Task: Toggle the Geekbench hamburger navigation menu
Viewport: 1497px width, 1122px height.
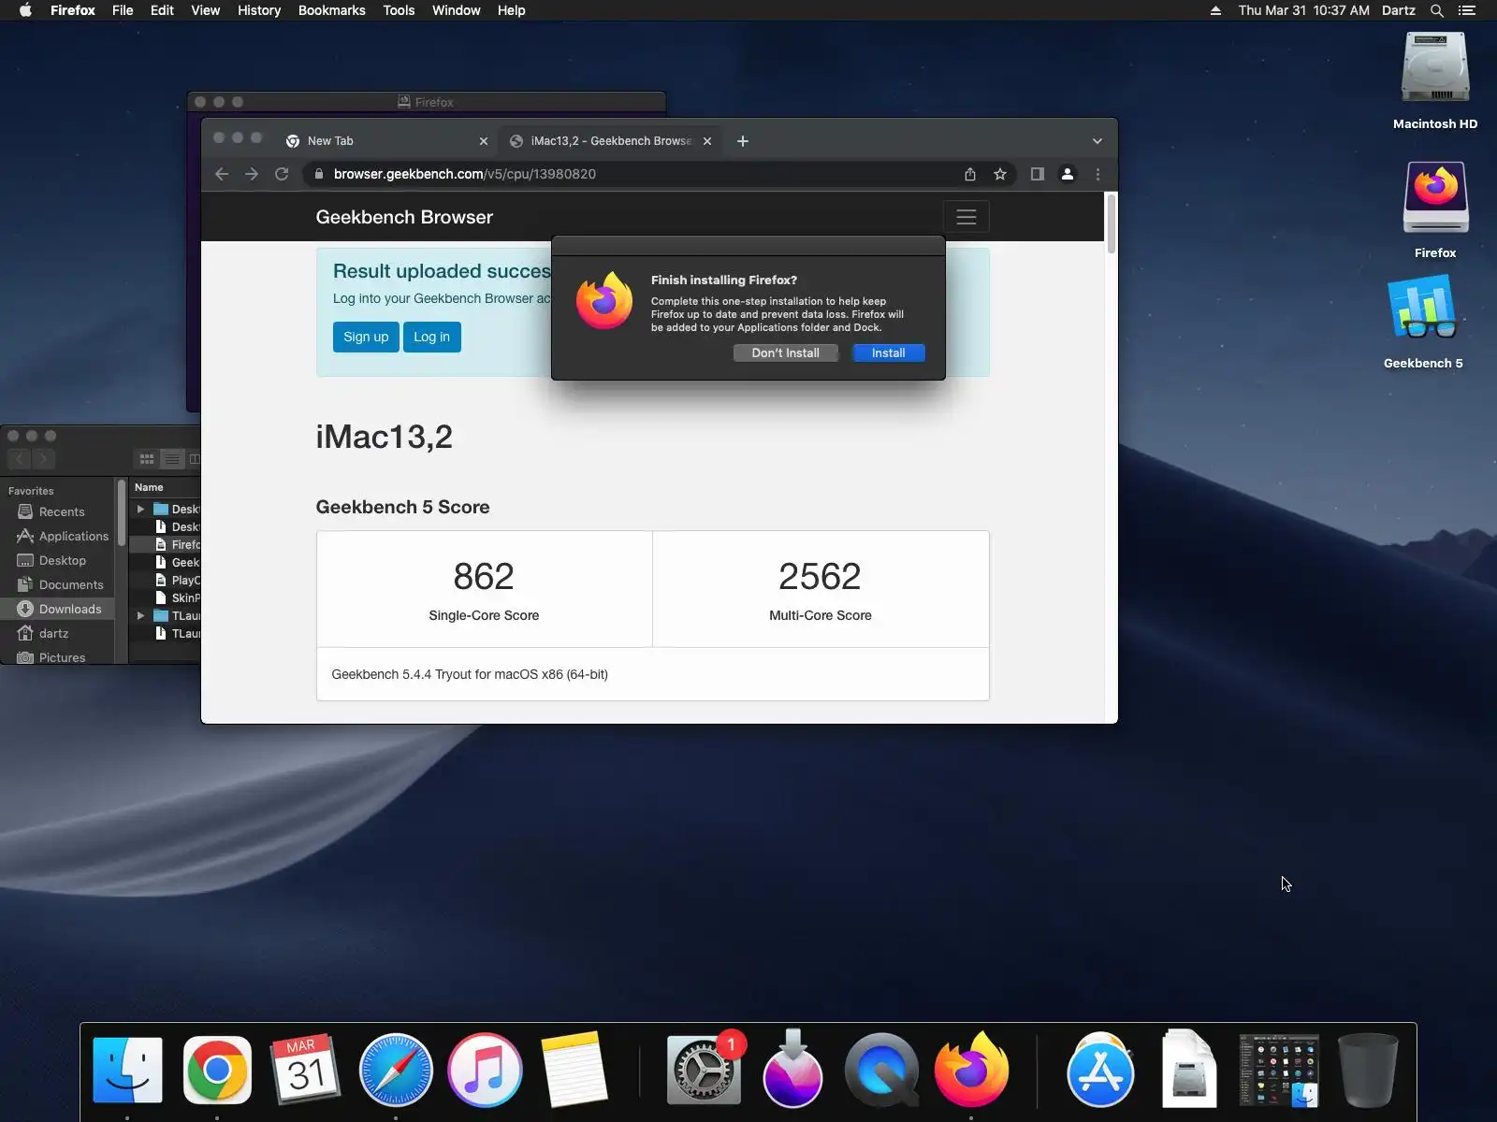Action: [967, 217]
